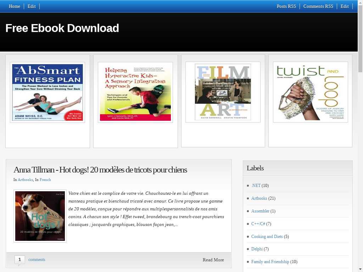The image size is (363, 272).
Task: Open the .NET label category
Action: tap(256, 186)
